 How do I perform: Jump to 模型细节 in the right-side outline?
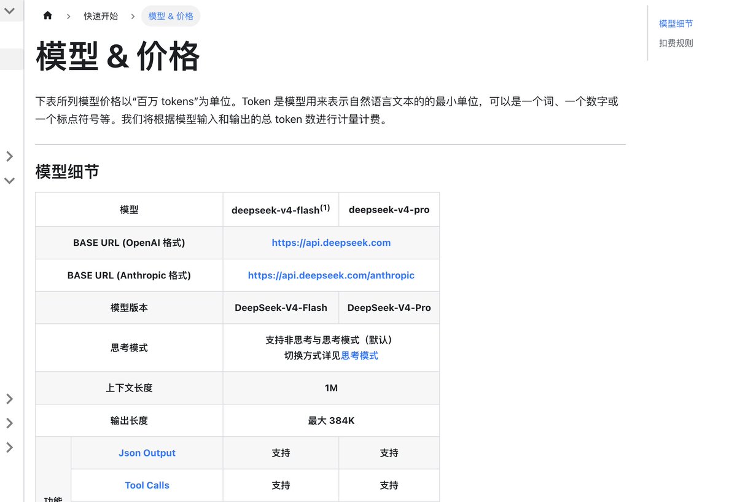point(676,23)
